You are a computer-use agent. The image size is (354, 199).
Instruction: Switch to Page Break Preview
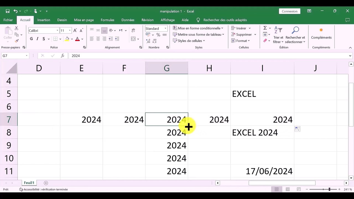(x=299, y=189)
